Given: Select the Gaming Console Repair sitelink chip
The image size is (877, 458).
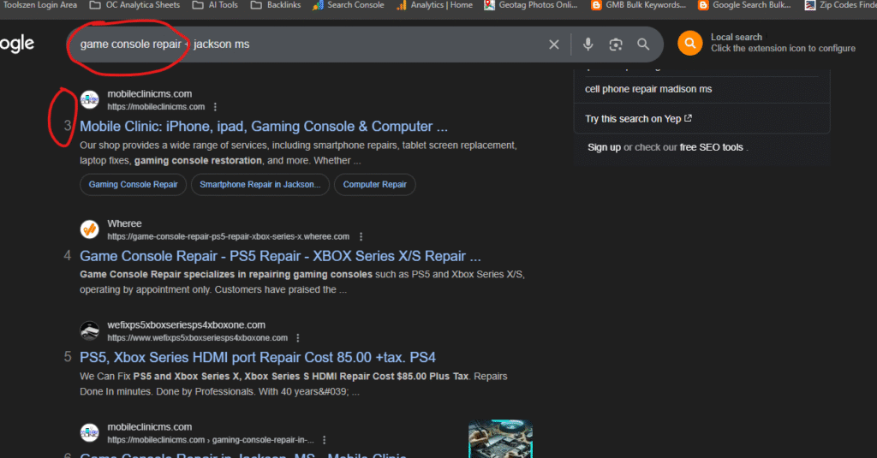Looking at the screenshot, I should pyautogui.click(x=133, y=184).
